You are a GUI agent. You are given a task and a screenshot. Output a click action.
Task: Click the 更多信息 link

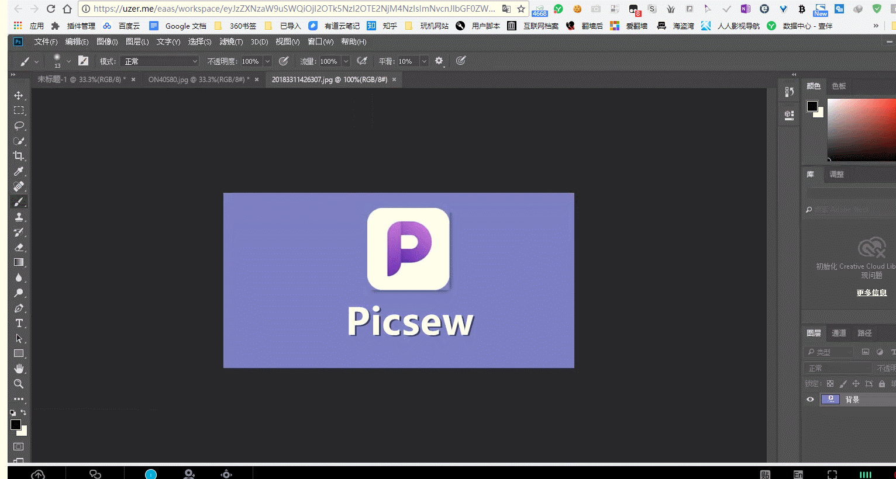(871, 293)
